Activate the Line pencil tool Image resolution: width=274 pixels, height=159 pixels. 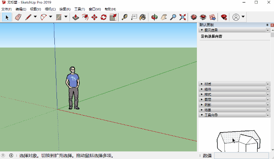tap(28, 17)
